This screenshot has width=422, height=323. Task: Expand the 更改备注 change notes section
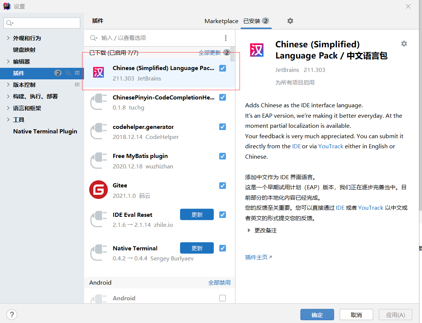click(x=249, y=230)
